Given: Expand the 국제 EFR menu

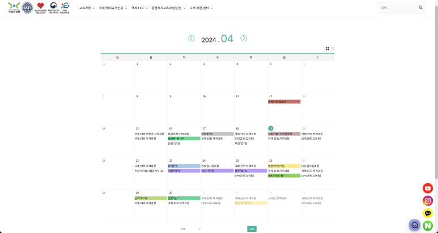Looking at the screenshot, I should [139, 8].
